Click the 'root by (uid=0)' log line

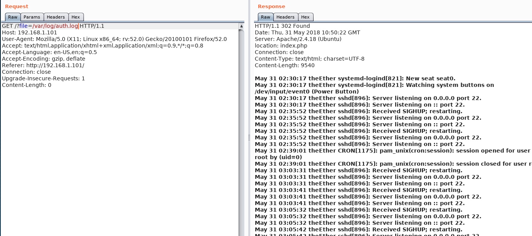tap(278, 158)
